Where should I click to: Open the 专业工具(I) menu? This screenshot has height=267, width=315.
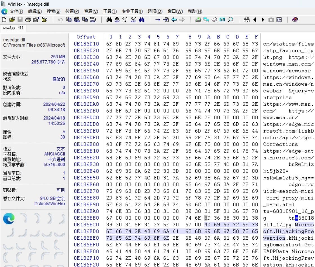coord(132,12)
